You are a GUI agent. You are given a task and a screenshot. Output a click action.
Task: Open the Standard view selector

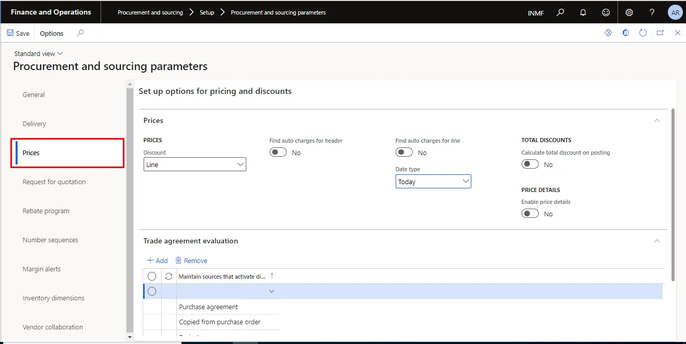click(x=38, y=53)
